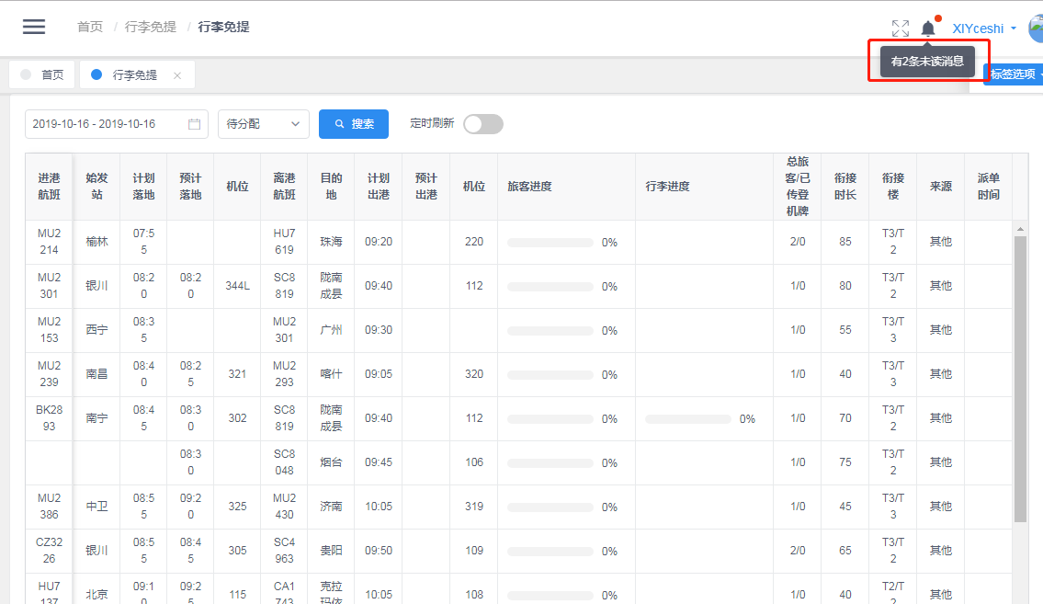Click the 始发站 column header
The width and height of the screenshot is (1043, 604).
[96, 187]
